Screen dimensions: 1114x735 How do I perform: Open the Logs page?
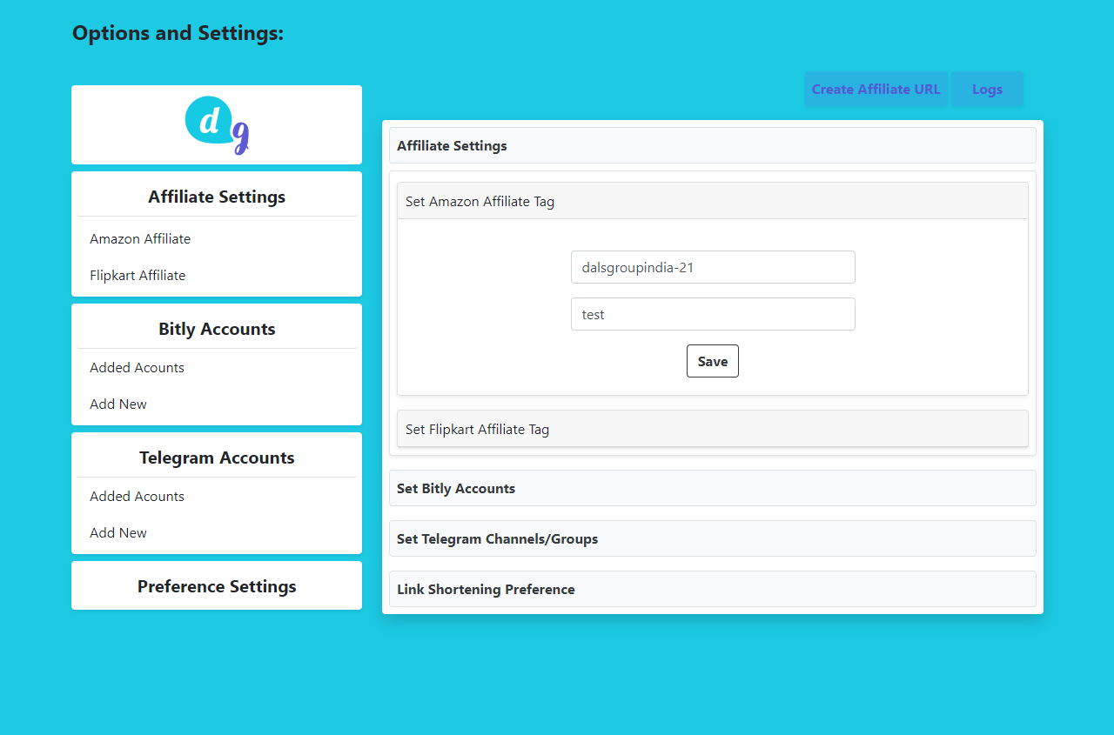point(987,89)
